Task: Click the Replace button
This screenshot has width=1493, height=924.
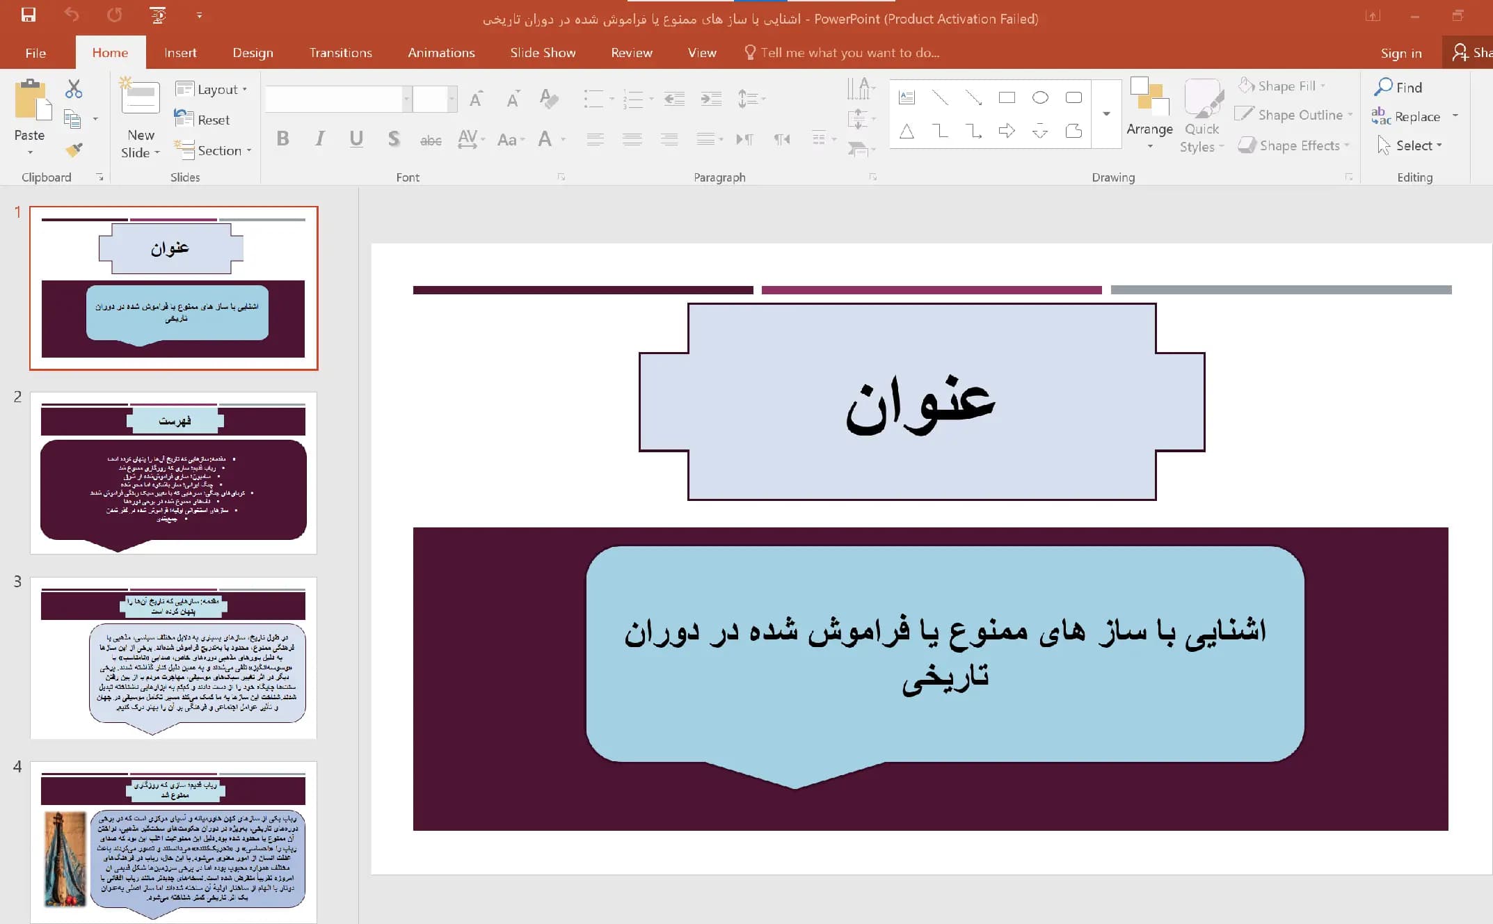Action: tap(1407, 116)
